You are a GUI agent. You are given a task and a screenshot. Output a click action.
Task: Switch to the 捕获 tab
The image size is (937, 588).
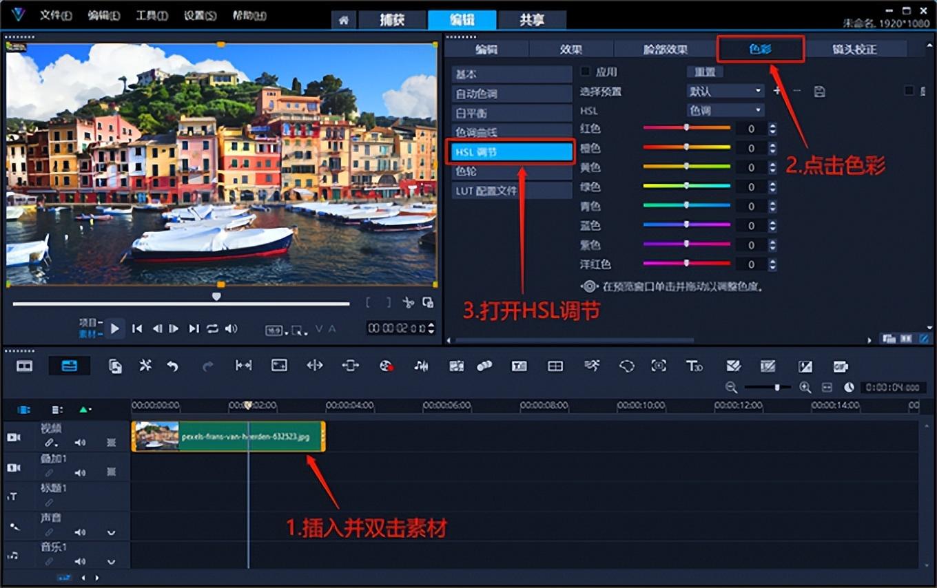(x=392, y=20)
